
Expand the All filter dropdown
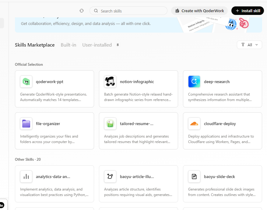[249, 45]
